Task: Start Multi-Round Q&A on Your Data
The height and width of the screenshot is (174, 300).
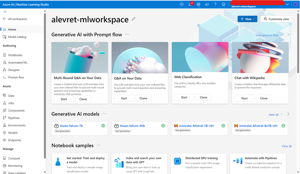Action: 64,99
